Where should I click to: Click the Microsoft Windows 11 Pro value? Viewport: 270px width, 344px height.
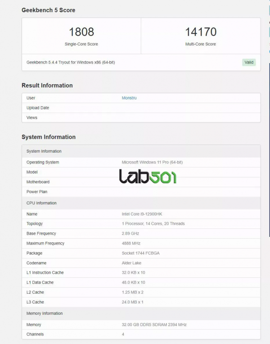point(152,162)
